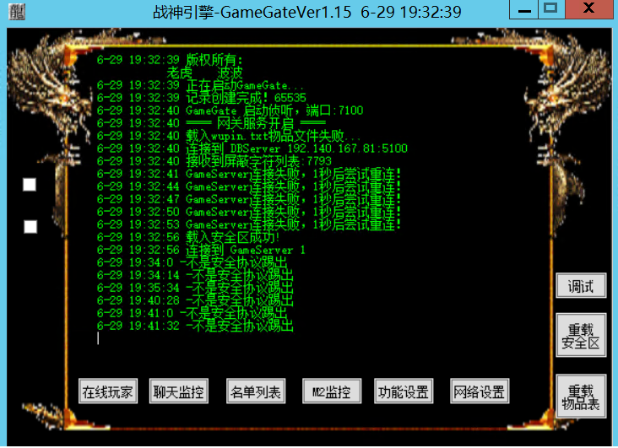Select log line 连接到 GameServer 1
The width and height of the screenshot is (618, 448).
coord(201,250)
